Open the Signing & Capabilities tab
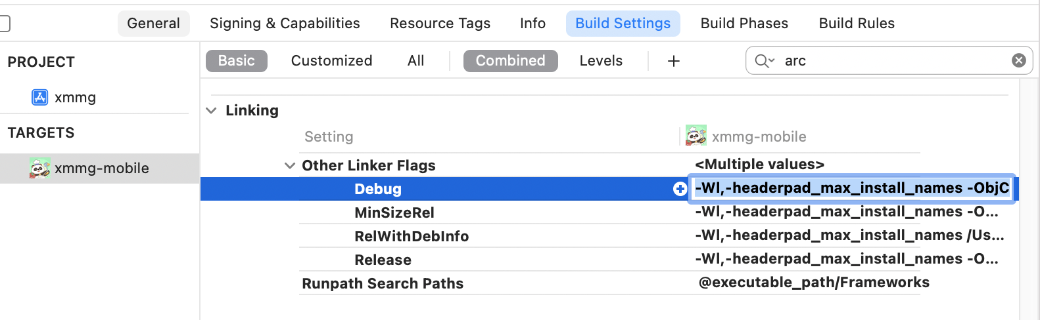Image resolution: width=1040 pixels, height=320 pixels. pos(285,24)
